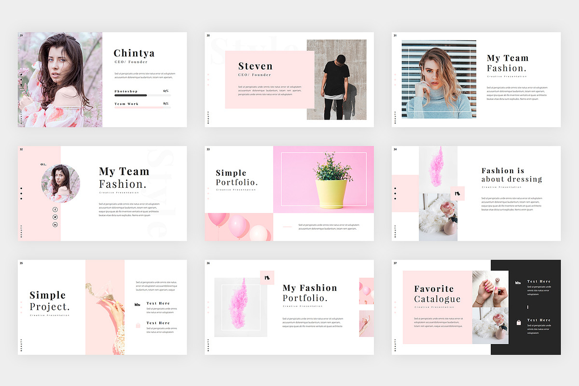Click the 'Simple Project.' title
This screenshot has width=579, height=386.
50,301
